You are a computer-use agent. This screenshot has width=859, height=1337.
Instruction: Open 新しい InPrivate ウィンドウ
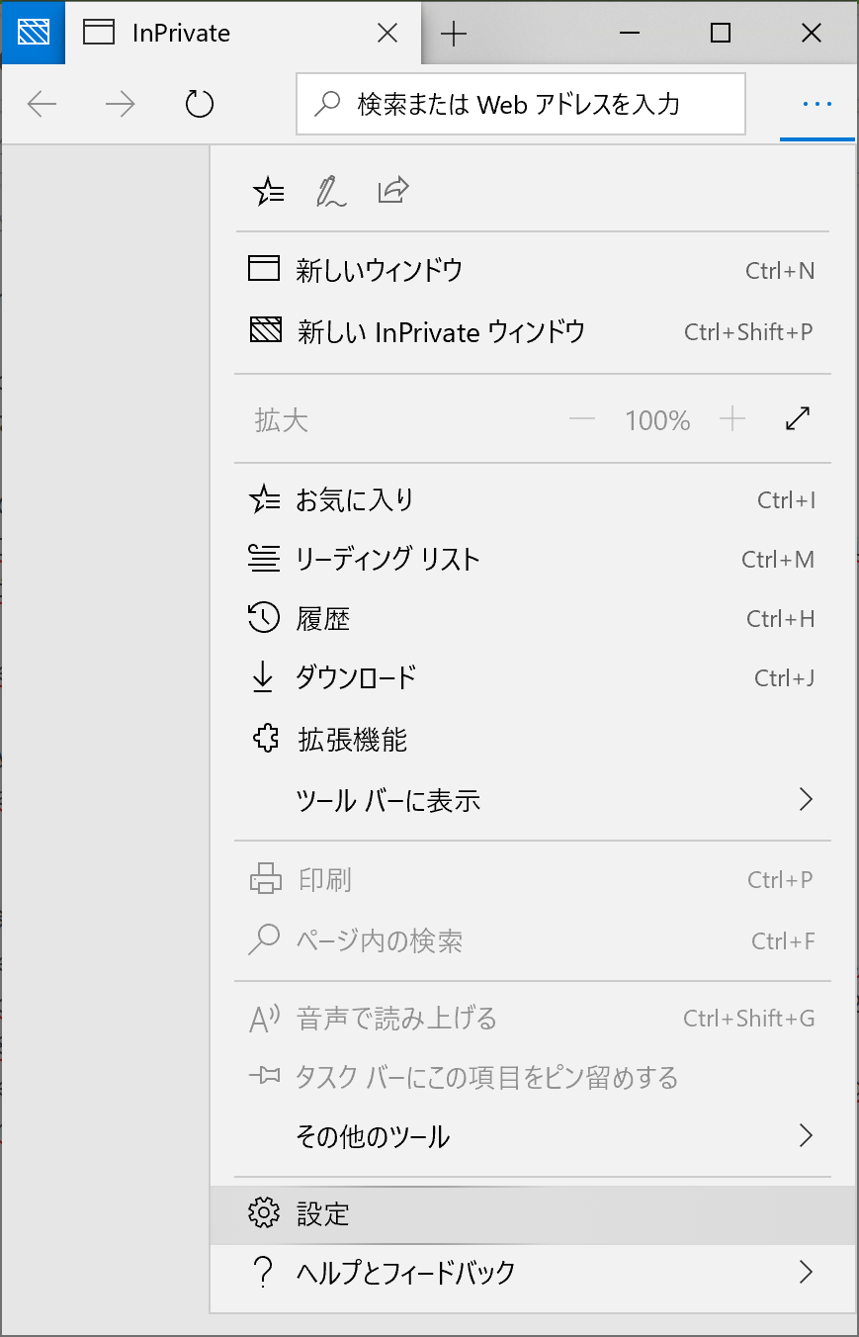pos(445,331)
